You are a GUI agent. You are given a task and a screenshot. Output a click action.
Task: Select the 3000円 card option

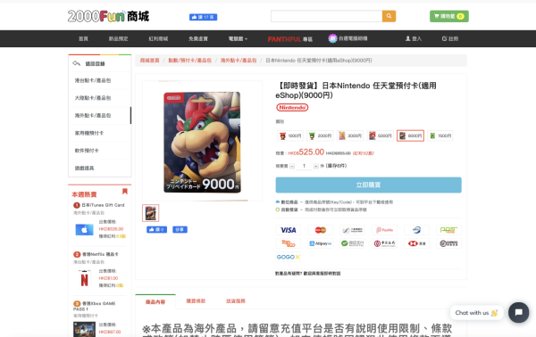(x=350, y=136)
